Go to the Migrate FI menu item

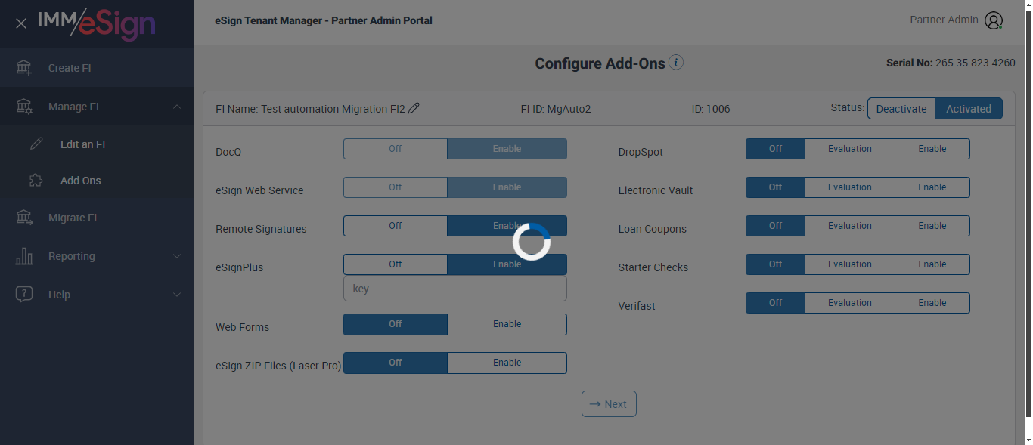pos(73,218)
